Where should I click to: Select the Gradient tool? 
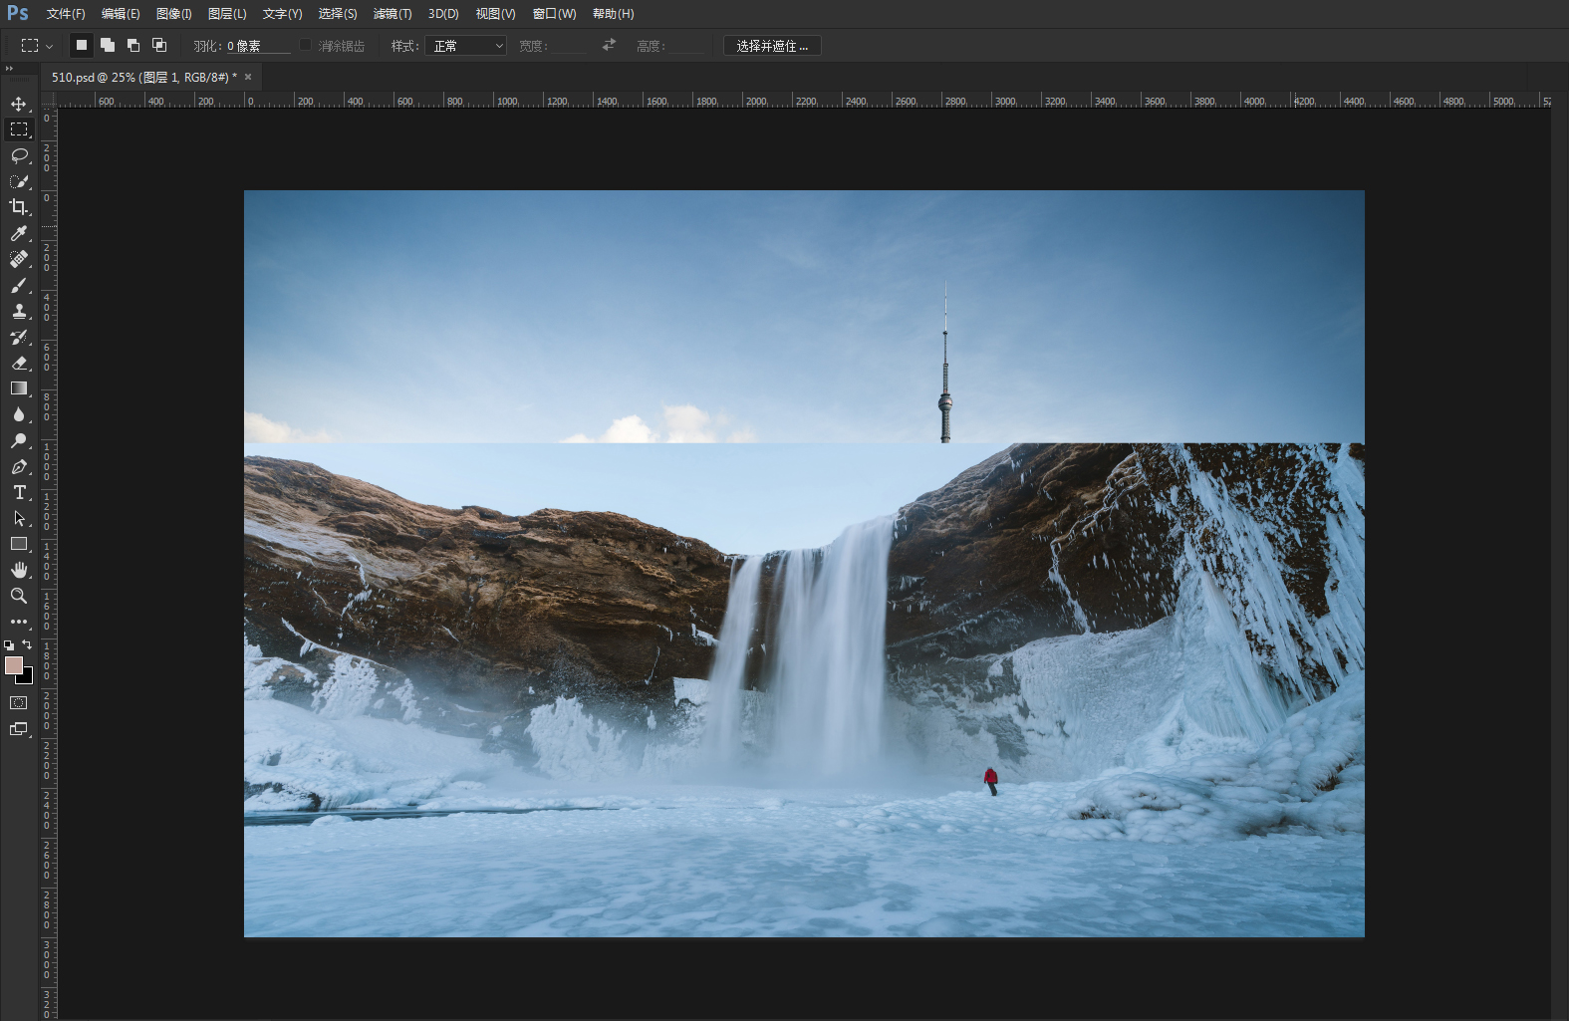coord(19,388)
